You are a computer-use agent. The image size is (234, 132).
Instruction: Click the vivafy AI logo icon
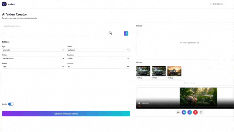pos(4,4)
